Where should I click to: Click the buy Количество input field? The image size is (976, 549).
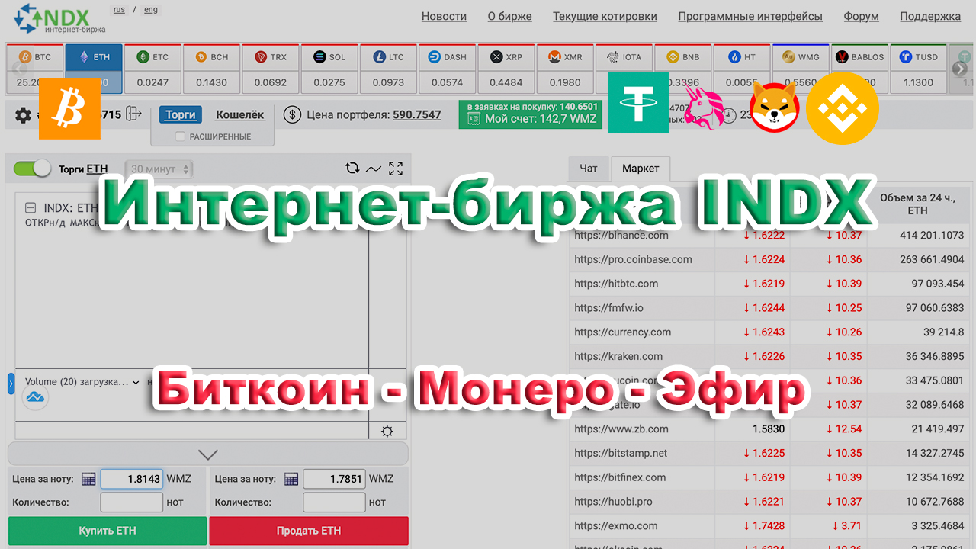coord(132,502)
